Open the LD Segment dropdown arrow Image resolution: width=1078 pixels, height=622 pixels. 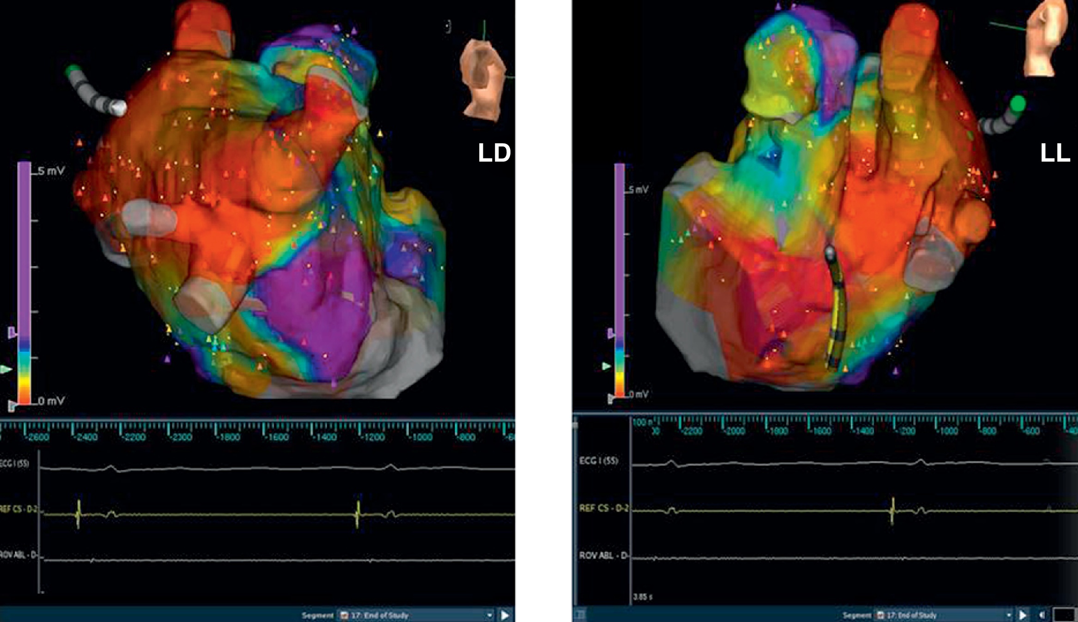click(489, 616)
